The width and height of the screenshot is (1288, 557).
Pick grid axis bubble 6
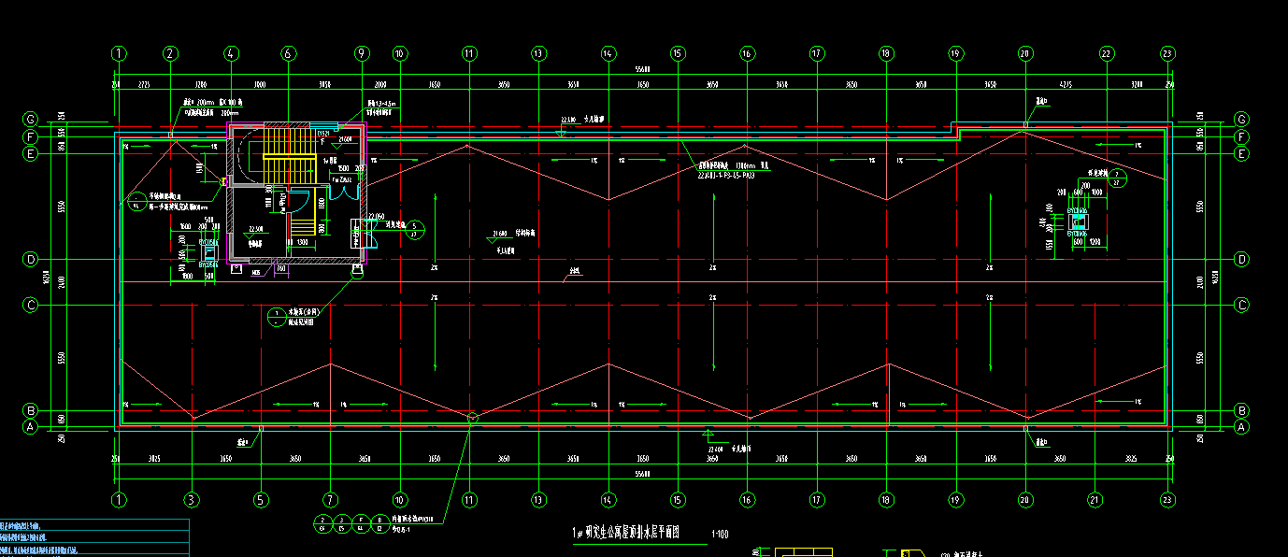point(288,54)
